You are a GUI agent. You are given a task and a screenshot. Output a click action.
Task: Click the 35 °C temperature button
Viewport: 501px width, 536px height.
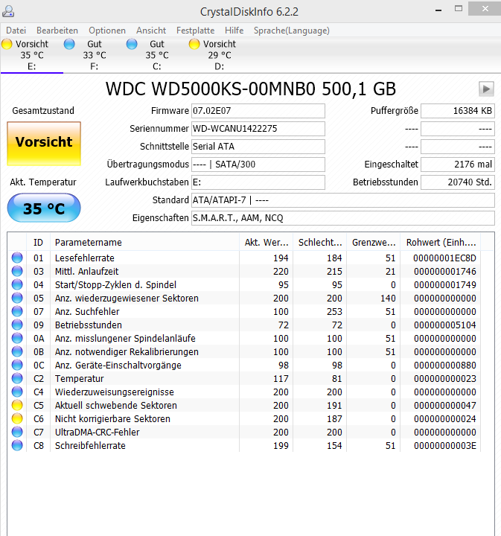coord(44,208)
